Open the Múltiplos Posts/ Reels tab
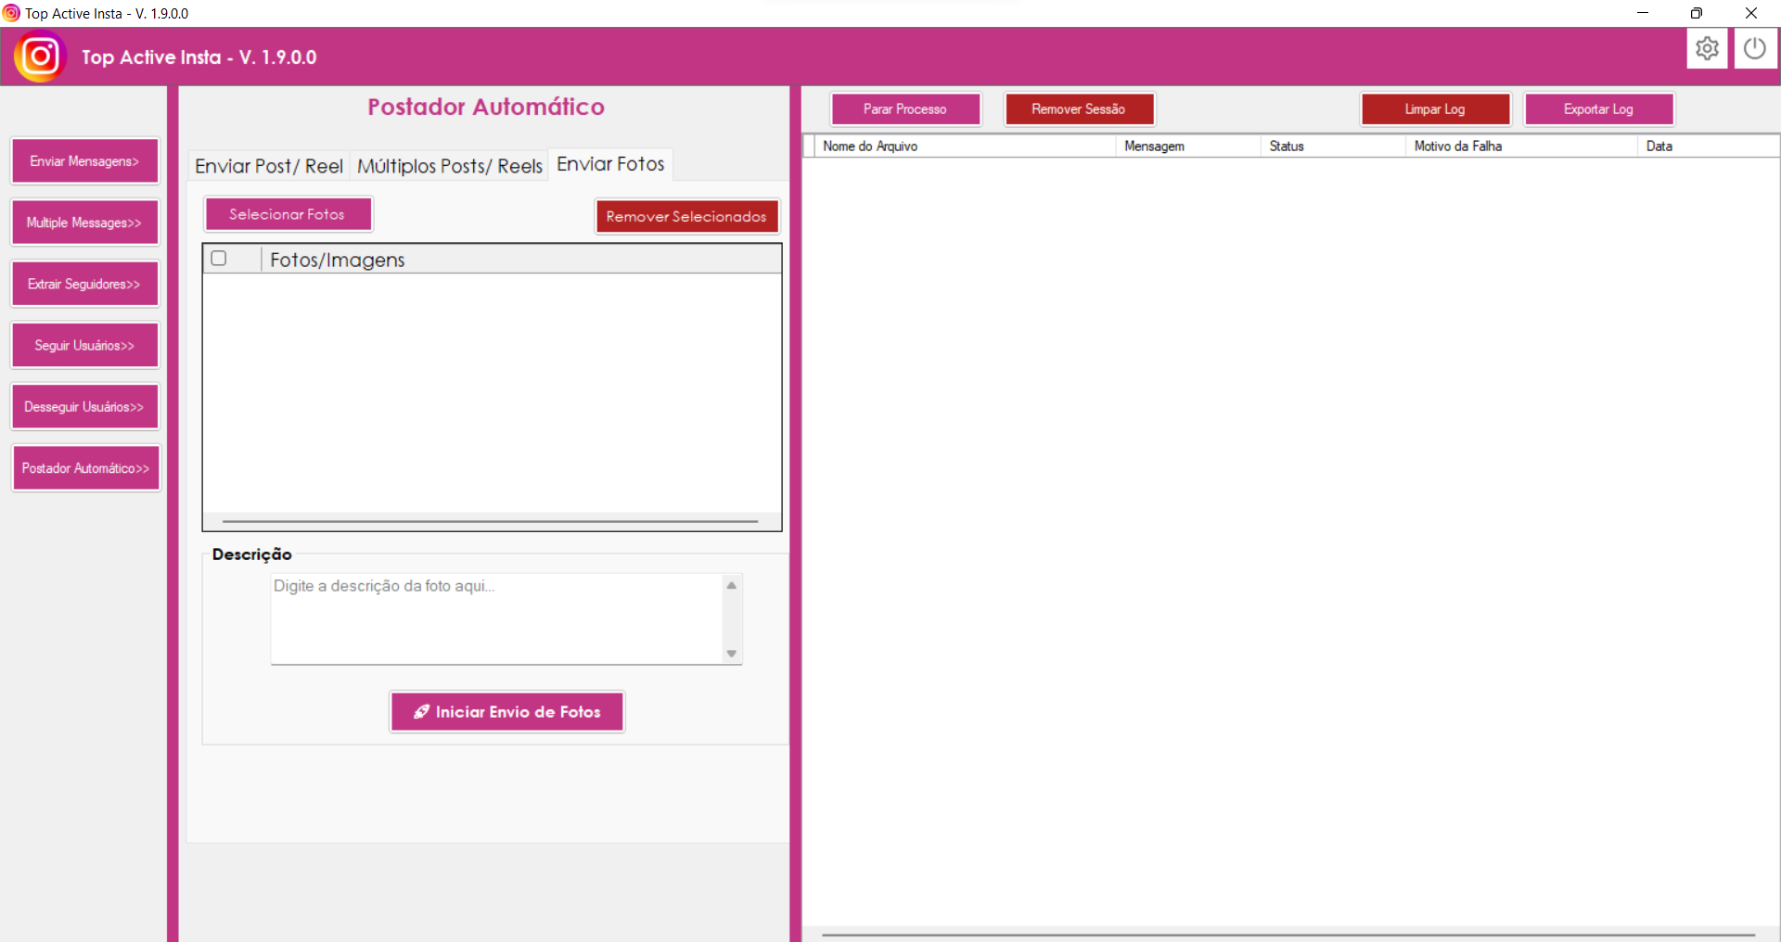 [449, 166]
